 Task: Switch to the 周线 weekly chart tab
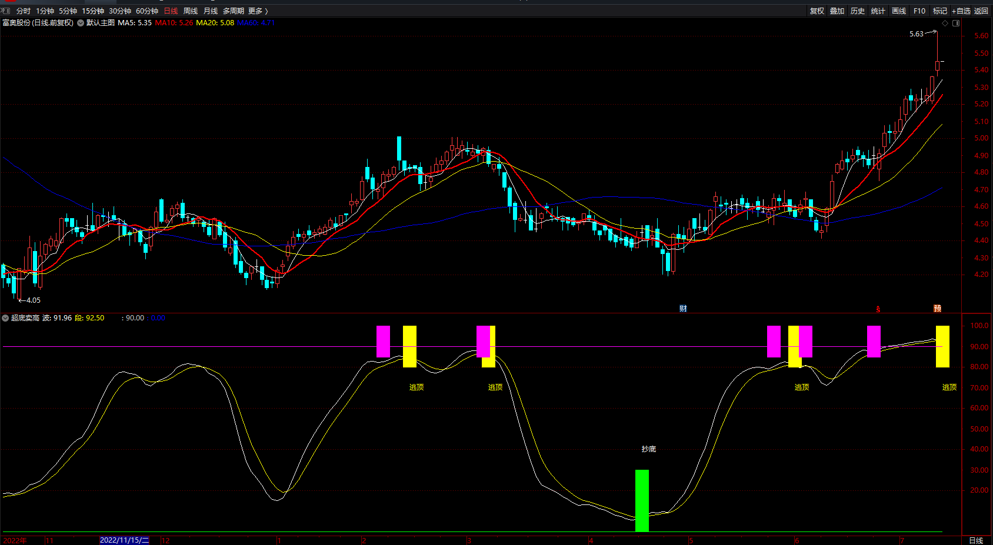tap(191, 11)
